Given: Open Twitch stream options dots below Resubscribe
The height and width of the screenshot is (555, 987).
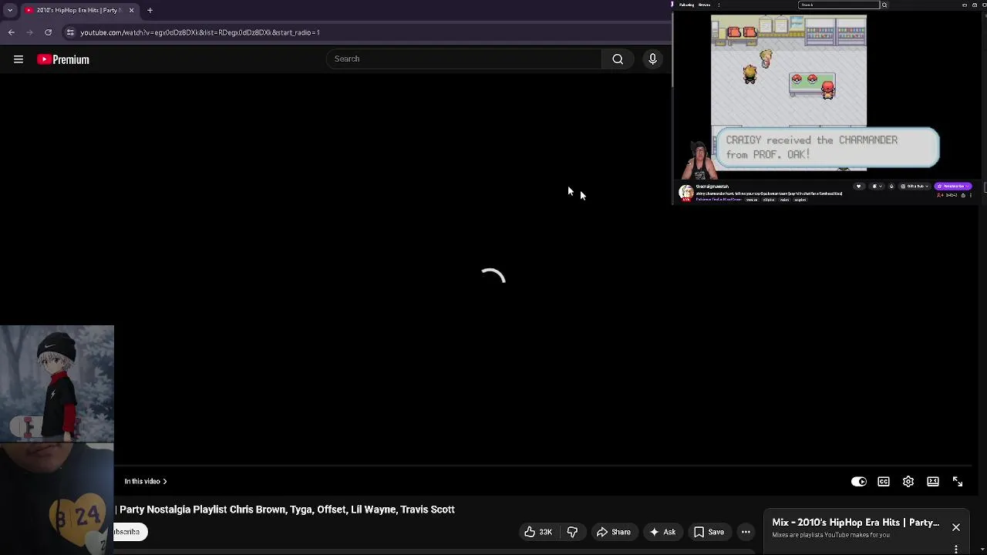Looking at the screenshot, I should pos(971,195).
